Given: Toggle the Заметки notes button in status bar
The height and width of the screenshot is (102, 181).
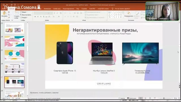Looking at the screenshot, I should [122, 98].
